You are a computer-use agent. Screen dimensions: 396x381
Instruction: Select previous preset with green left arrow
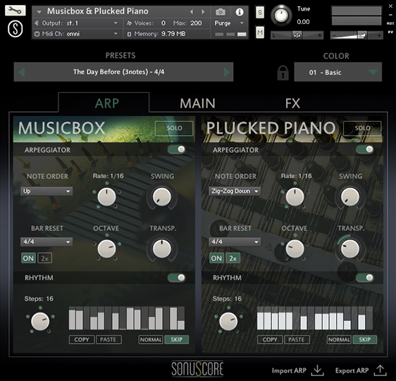click(22, 73)
